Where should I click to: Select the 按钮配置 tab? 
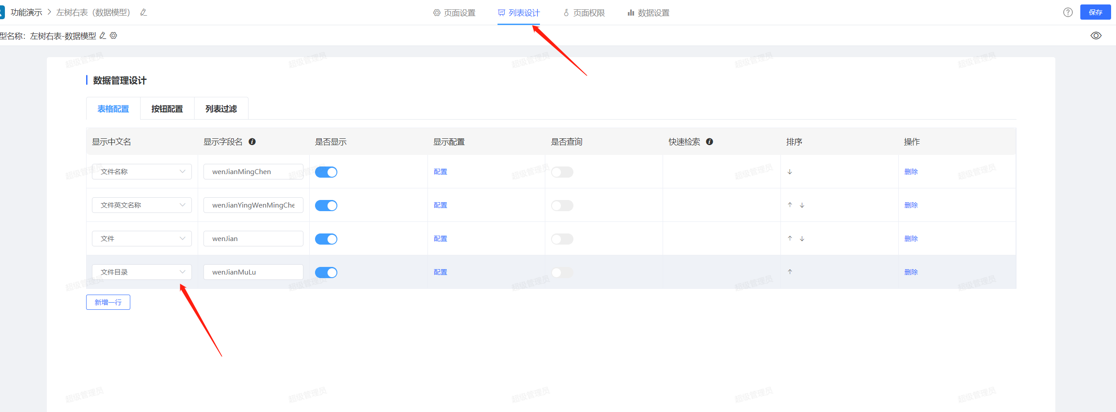pyautogui.click(x=167, y=108)
